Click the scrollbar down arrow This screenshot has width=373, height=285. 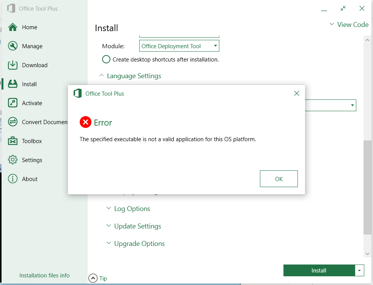click(367, 254)
